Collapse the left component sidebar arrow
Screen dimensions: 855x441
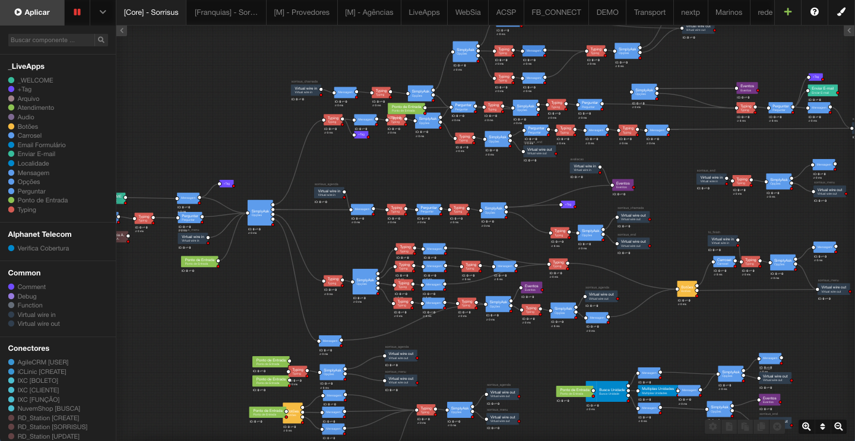coord(122,31)
